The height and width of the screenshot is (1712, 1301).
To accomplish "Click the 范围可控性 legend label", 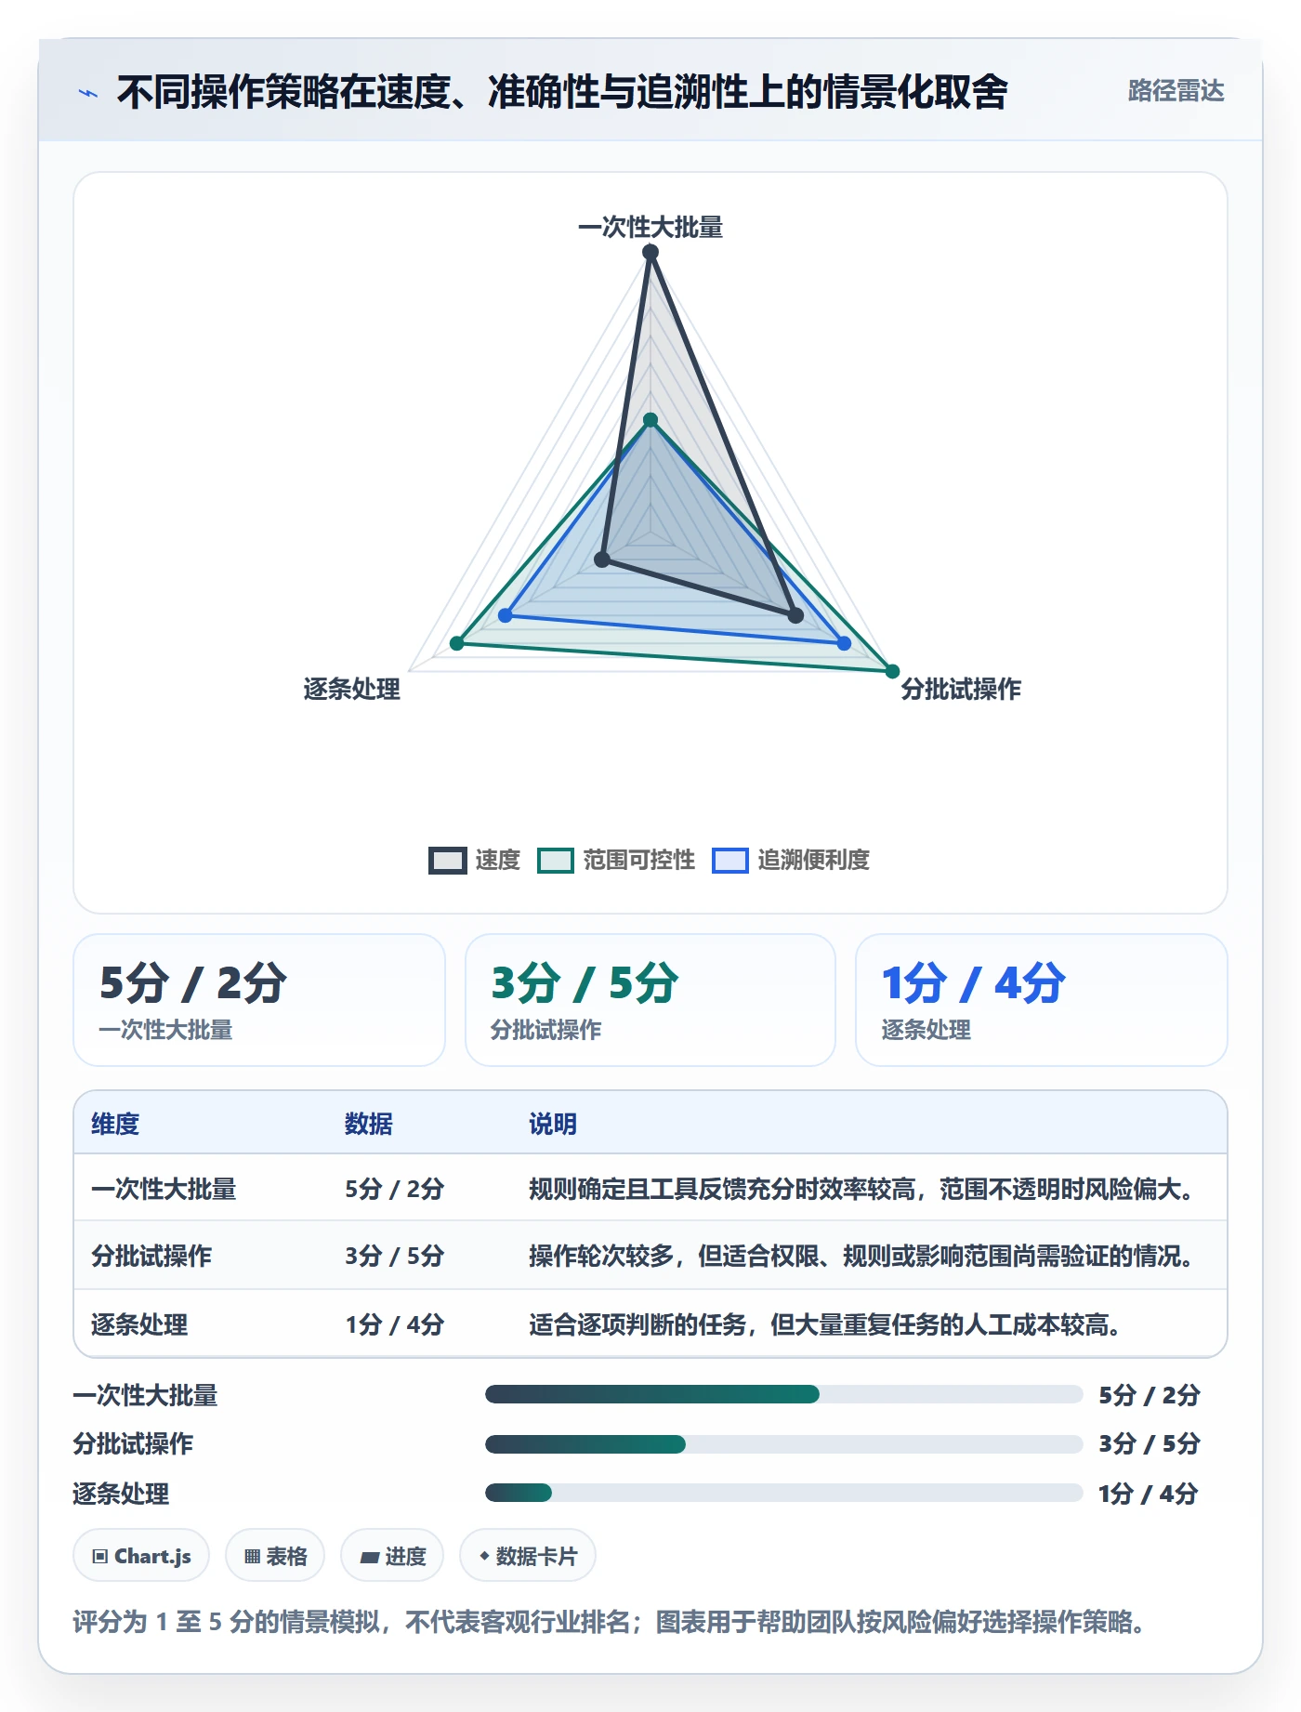I will 639,861.
